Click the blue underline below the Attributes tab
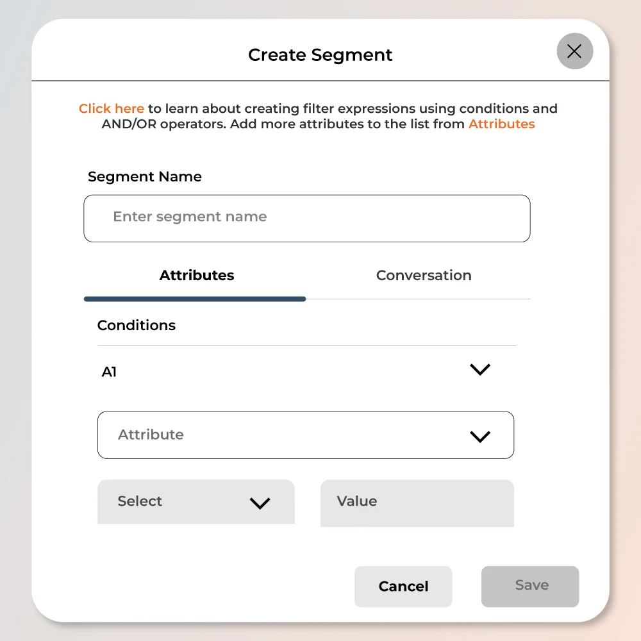 coord(195,299)
